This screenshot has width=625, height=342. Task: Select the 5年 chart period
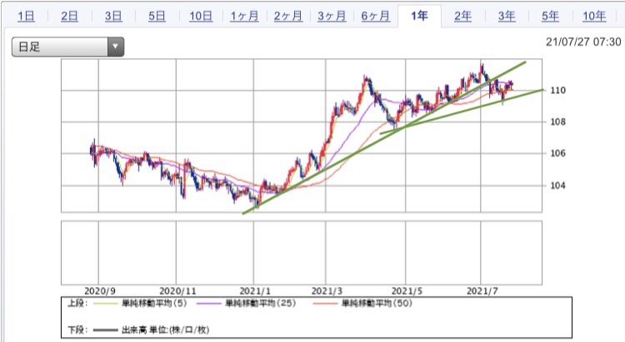click(550, 16)
